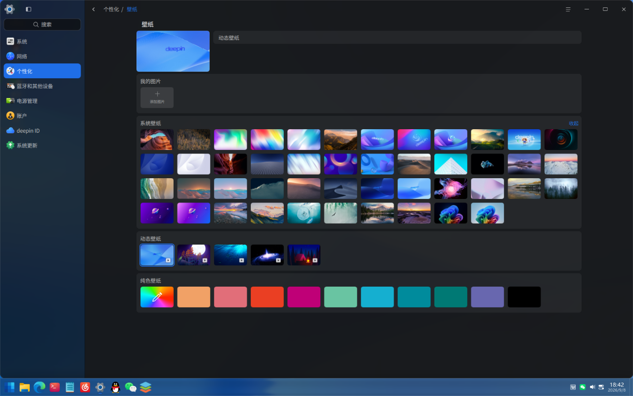The height and width of the screenshot is (396, 633).
Task: Select the white pyramid on cyan wallpaper
Action: click(x=451, y=164)
